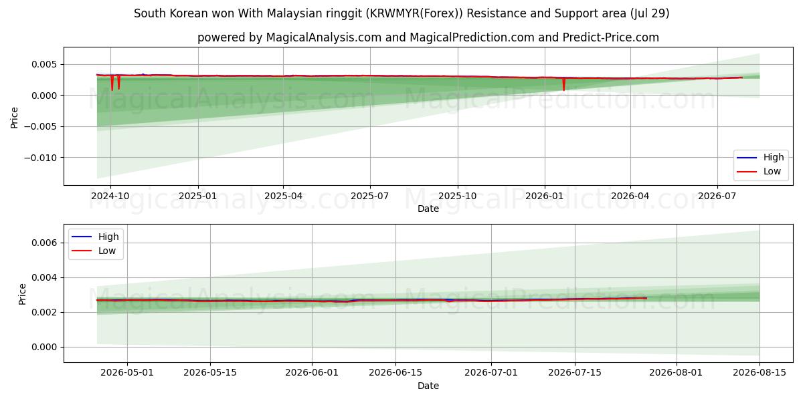Click the 'powered by MagicalAnalysis.com' subtitle
The width and height of the screenshot is (803, 401).
[x=428, y=37]
